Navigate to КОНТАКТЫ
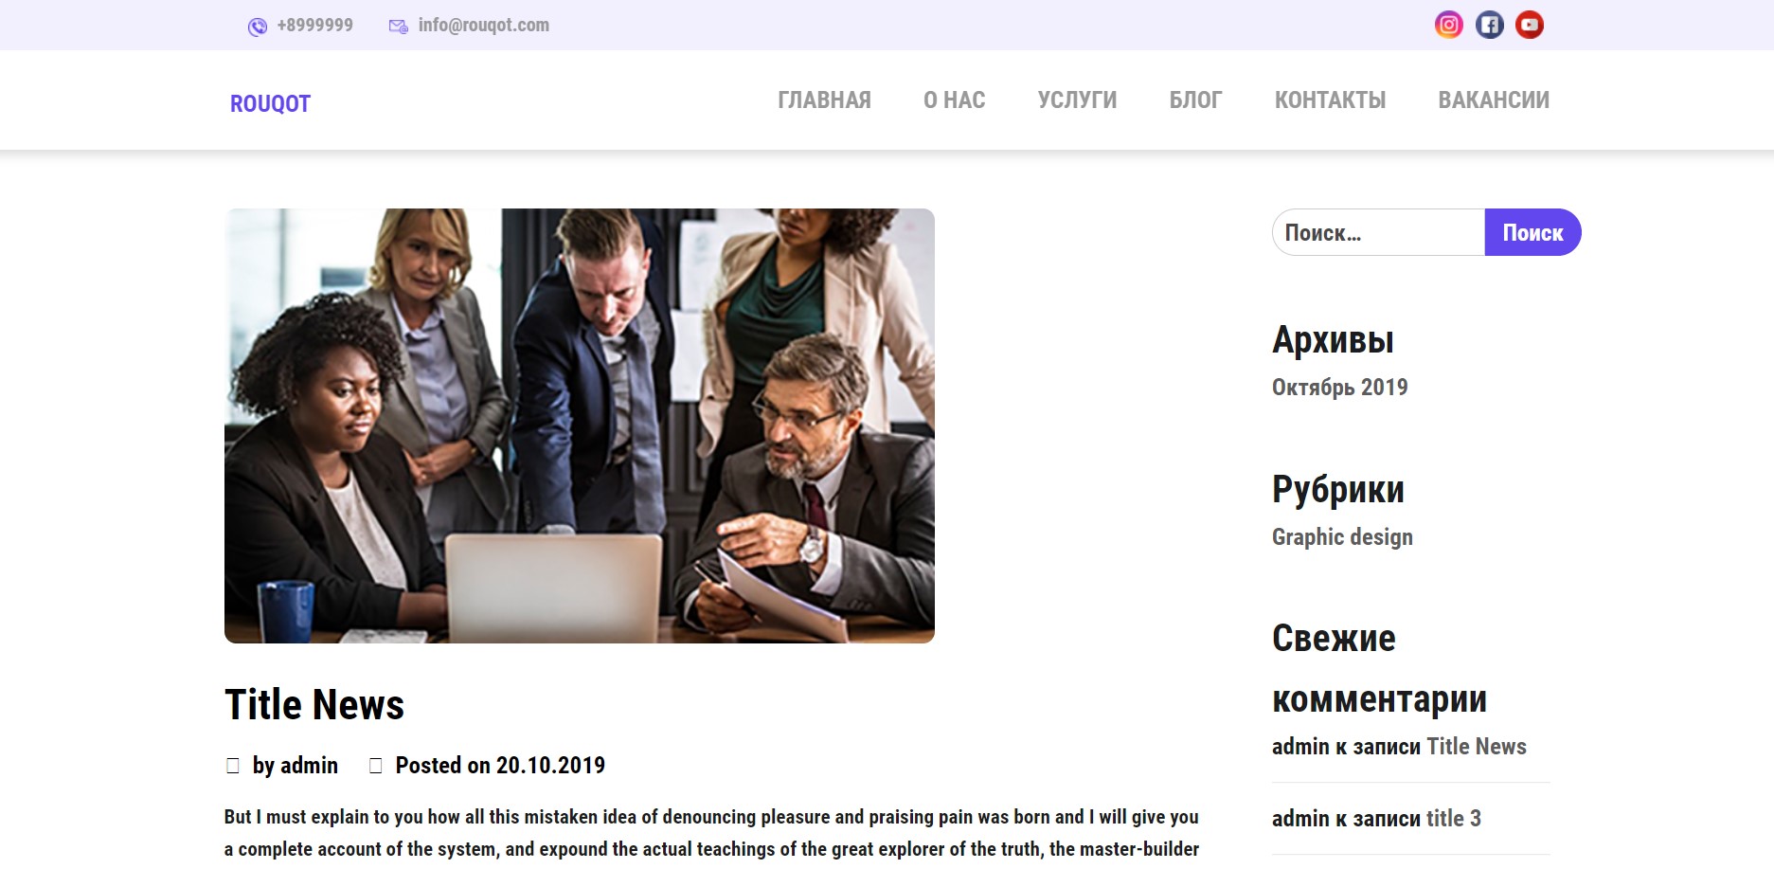This screenshot has height=869, width=1774. pyautogui.click(x=1330, y=100)
